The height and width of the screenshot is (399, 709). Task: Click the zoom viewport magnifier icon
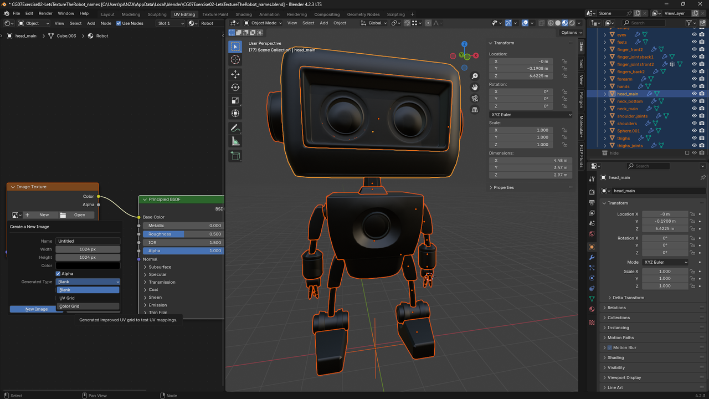pyautogui.click(x=475, y=76)
